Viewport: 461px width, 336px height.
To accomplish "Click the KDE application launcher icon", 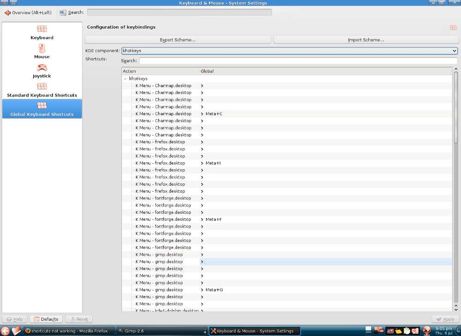I will click(x=5, y=330).
